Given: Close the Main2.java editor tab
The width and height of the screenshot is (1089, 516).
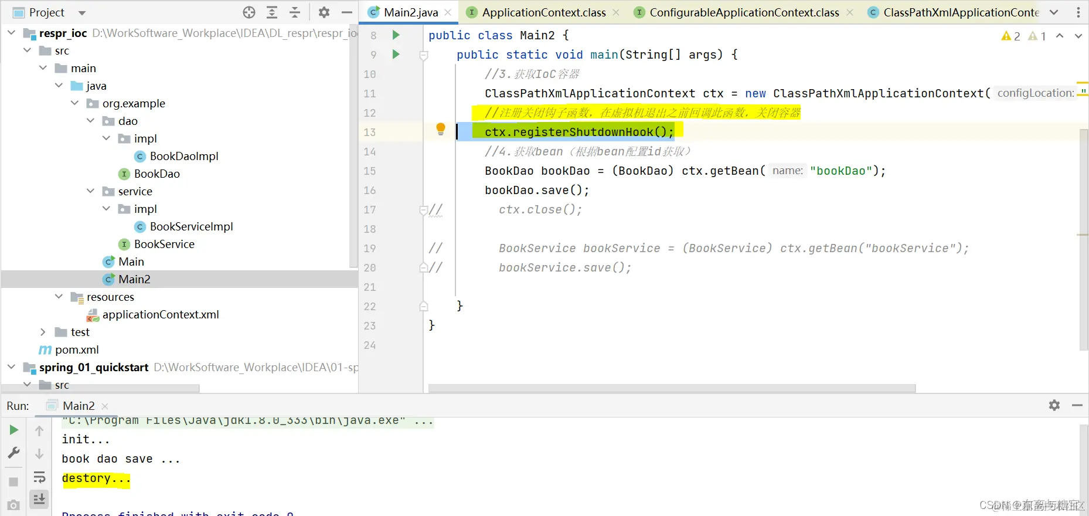Looking at the screenshot, I should (x=448, y=12).
